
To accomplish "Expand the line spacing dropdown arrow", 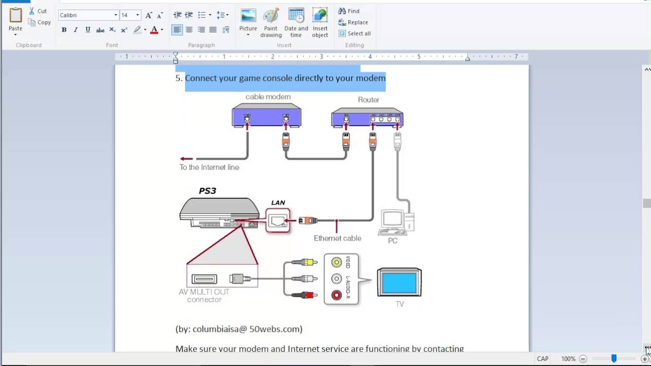I will coord(227,15).
